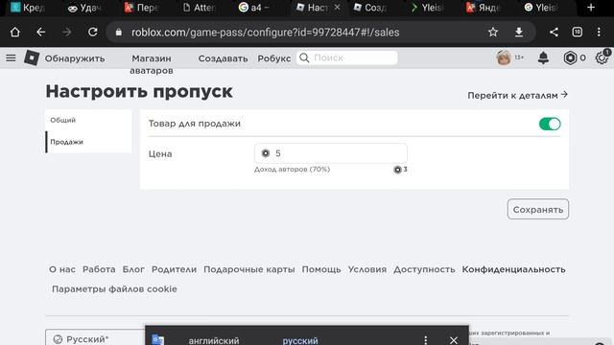
Task: Open the О нас footer link
Action: (61, 269)
